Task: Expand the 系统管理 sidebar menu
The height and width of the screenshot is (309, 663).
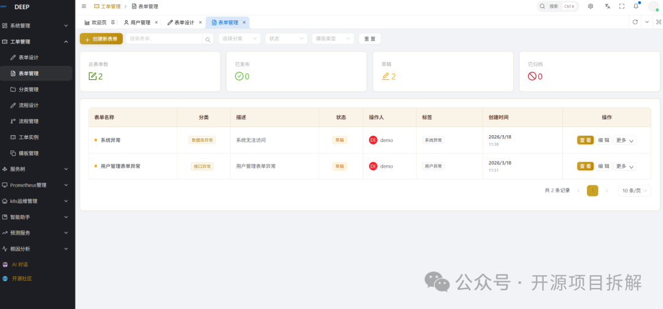Action: (x=36, y=26)
